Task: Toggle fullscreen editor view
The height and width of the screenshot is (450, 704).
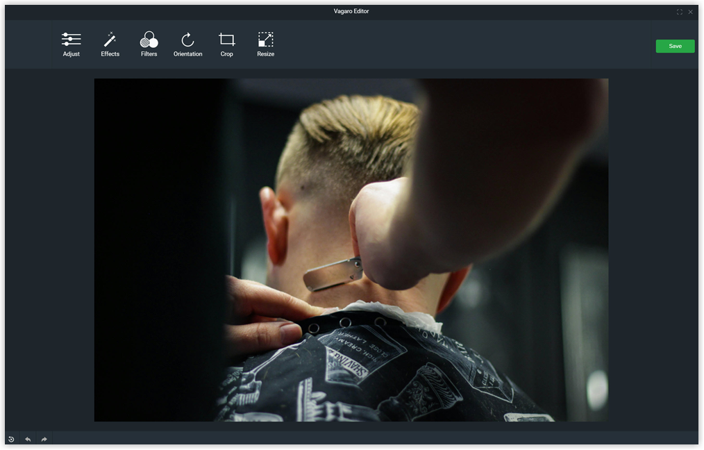Action: coord(679,12)
